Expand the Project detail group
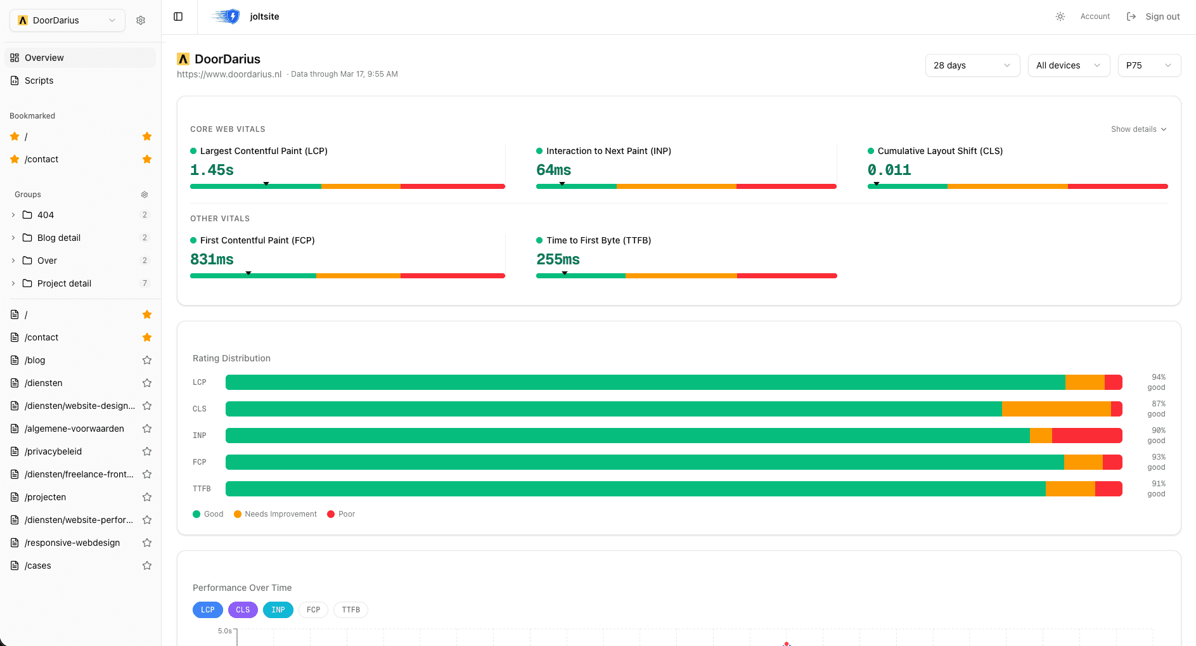Image resolution: width=1196 pixels, height=646 pixels. coord(13,283)
